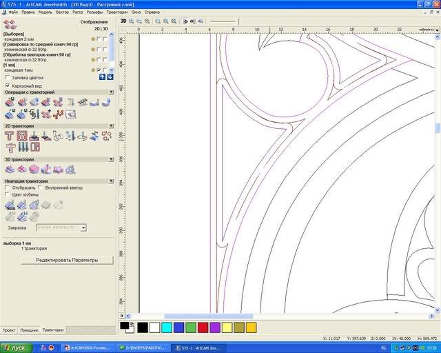Collapse 'Операции с траекторией' section
Screen dimensions: 441x353
tap(110, 92)
